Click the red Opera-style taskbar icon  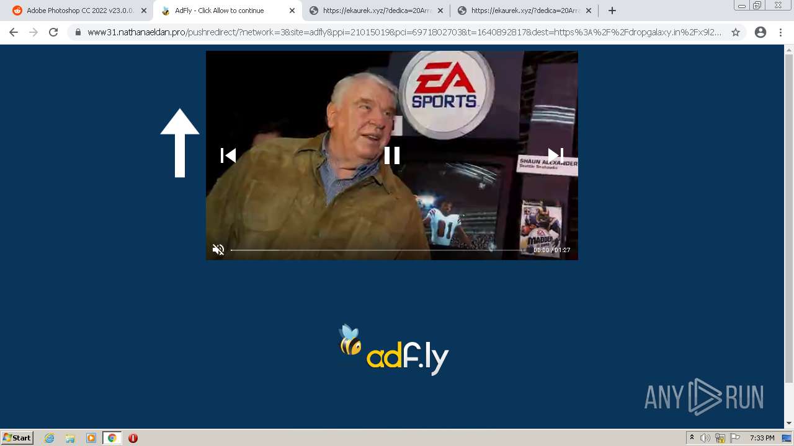pos(133,438)
